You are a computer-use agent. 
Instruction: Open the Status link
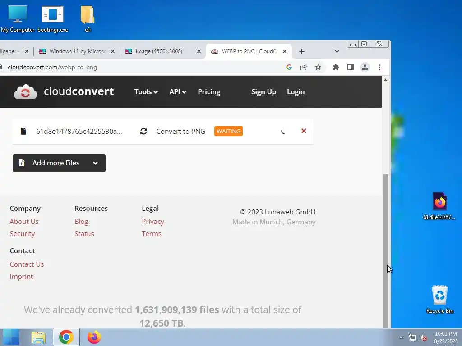click(84, 234)
